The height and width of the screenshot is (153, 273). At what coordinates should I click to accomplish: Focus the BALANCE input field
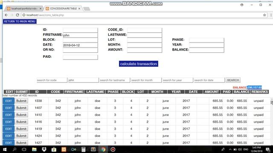[206, 50]
